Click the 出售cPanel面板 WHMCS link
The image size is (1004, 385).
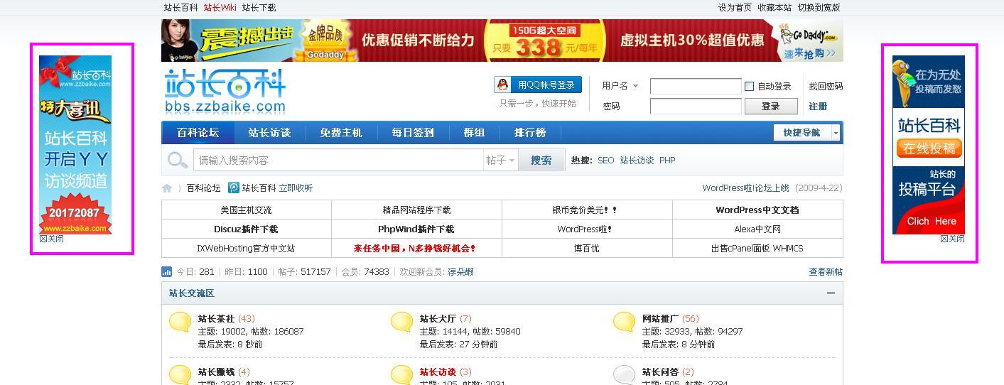(x=757, y=249)
